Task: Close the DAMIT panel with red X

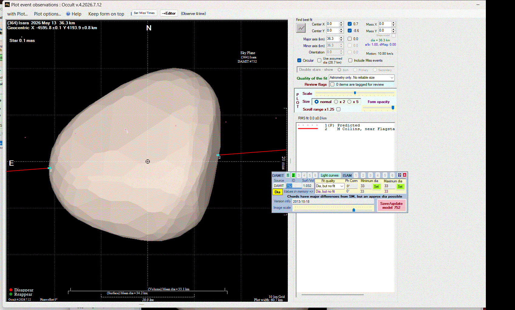Action: point(404,175)
